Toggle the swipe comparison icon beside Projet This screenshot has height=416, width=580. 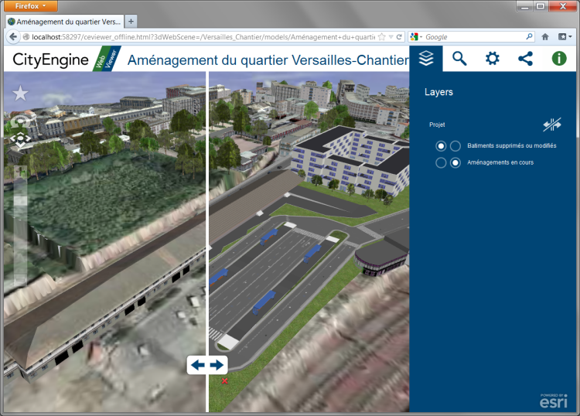(552, 124)
